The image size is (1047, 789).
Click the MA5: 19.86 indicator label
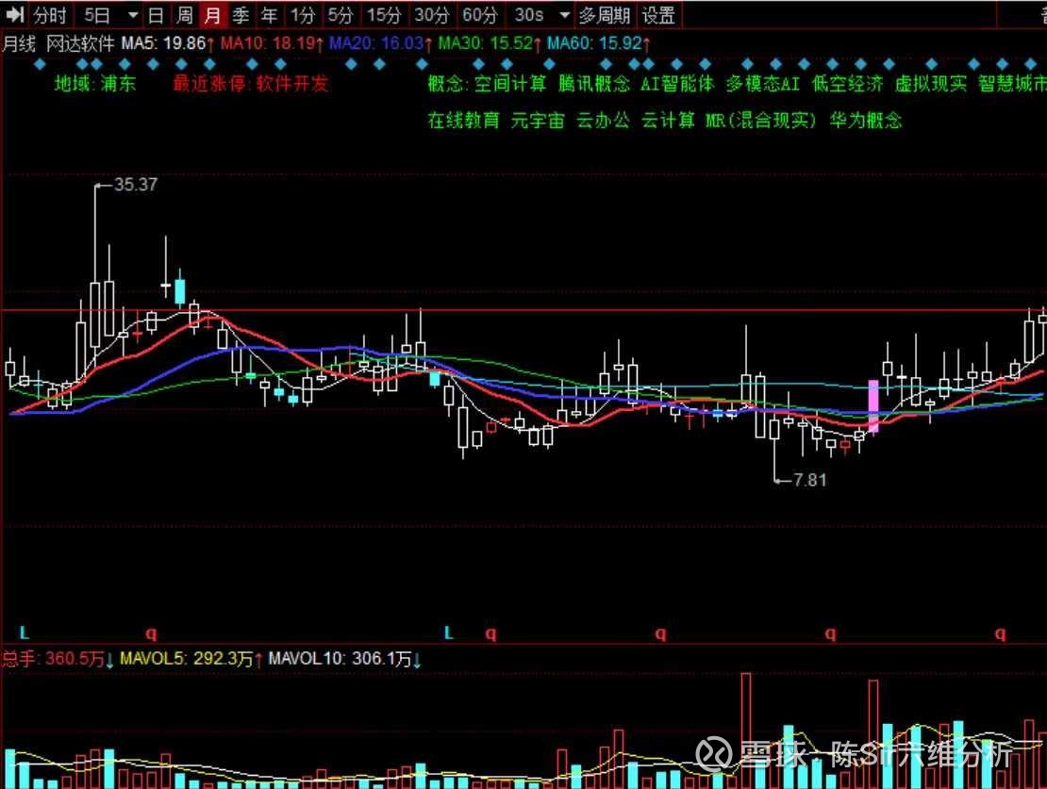coord(168,44)
